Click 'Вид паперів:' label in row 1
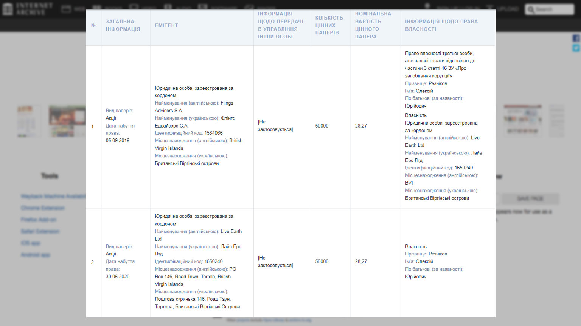Image resolution: width=581 pixels, height=326 pixels. tap(120, 111)
